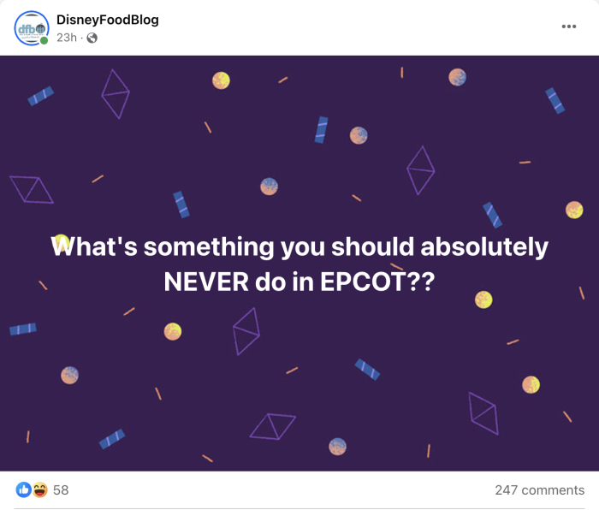Open the DisneyFoodBlog page name link
This screenshot has height=510, width=599.
[x=107, y=20]
